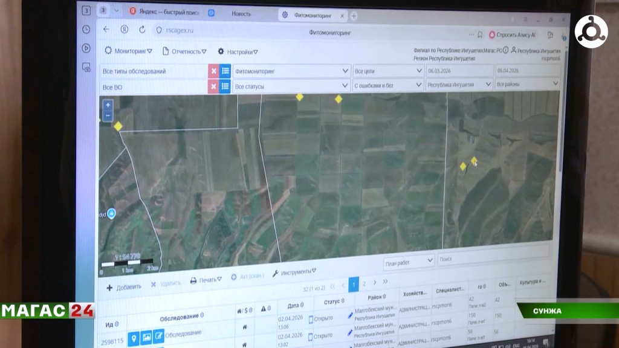The width and height of the screenshot is (619, 348).
Task: Show survey 2598115 location with pin icon
Action: coord(134,338)
